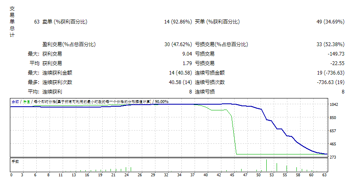Click the 亏损交易 label next to 9.04
350x180 pixels.
[x=205, y=54]
